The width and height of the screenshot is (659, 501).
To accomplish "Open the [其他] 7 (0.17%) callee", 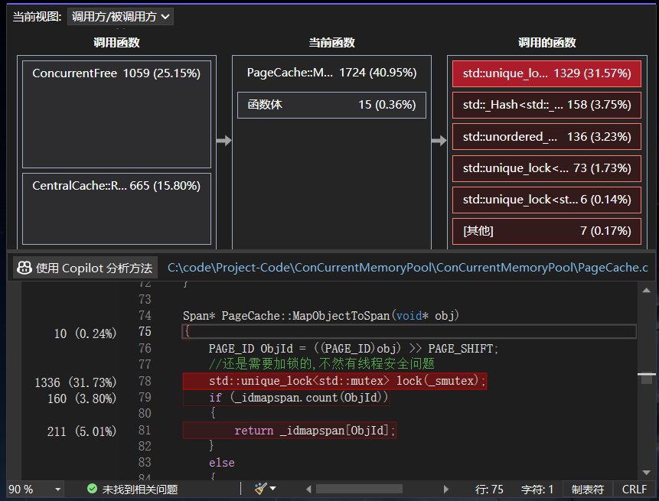I will [546, 231].
